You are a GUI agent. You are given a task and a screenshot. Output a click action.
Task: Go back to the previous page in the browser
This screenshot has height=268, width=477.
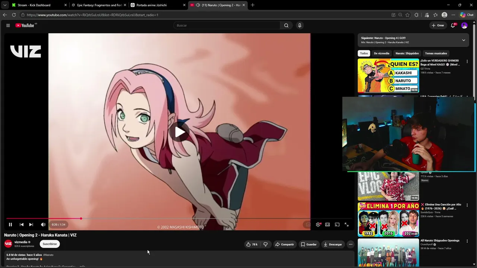point(5,15)
